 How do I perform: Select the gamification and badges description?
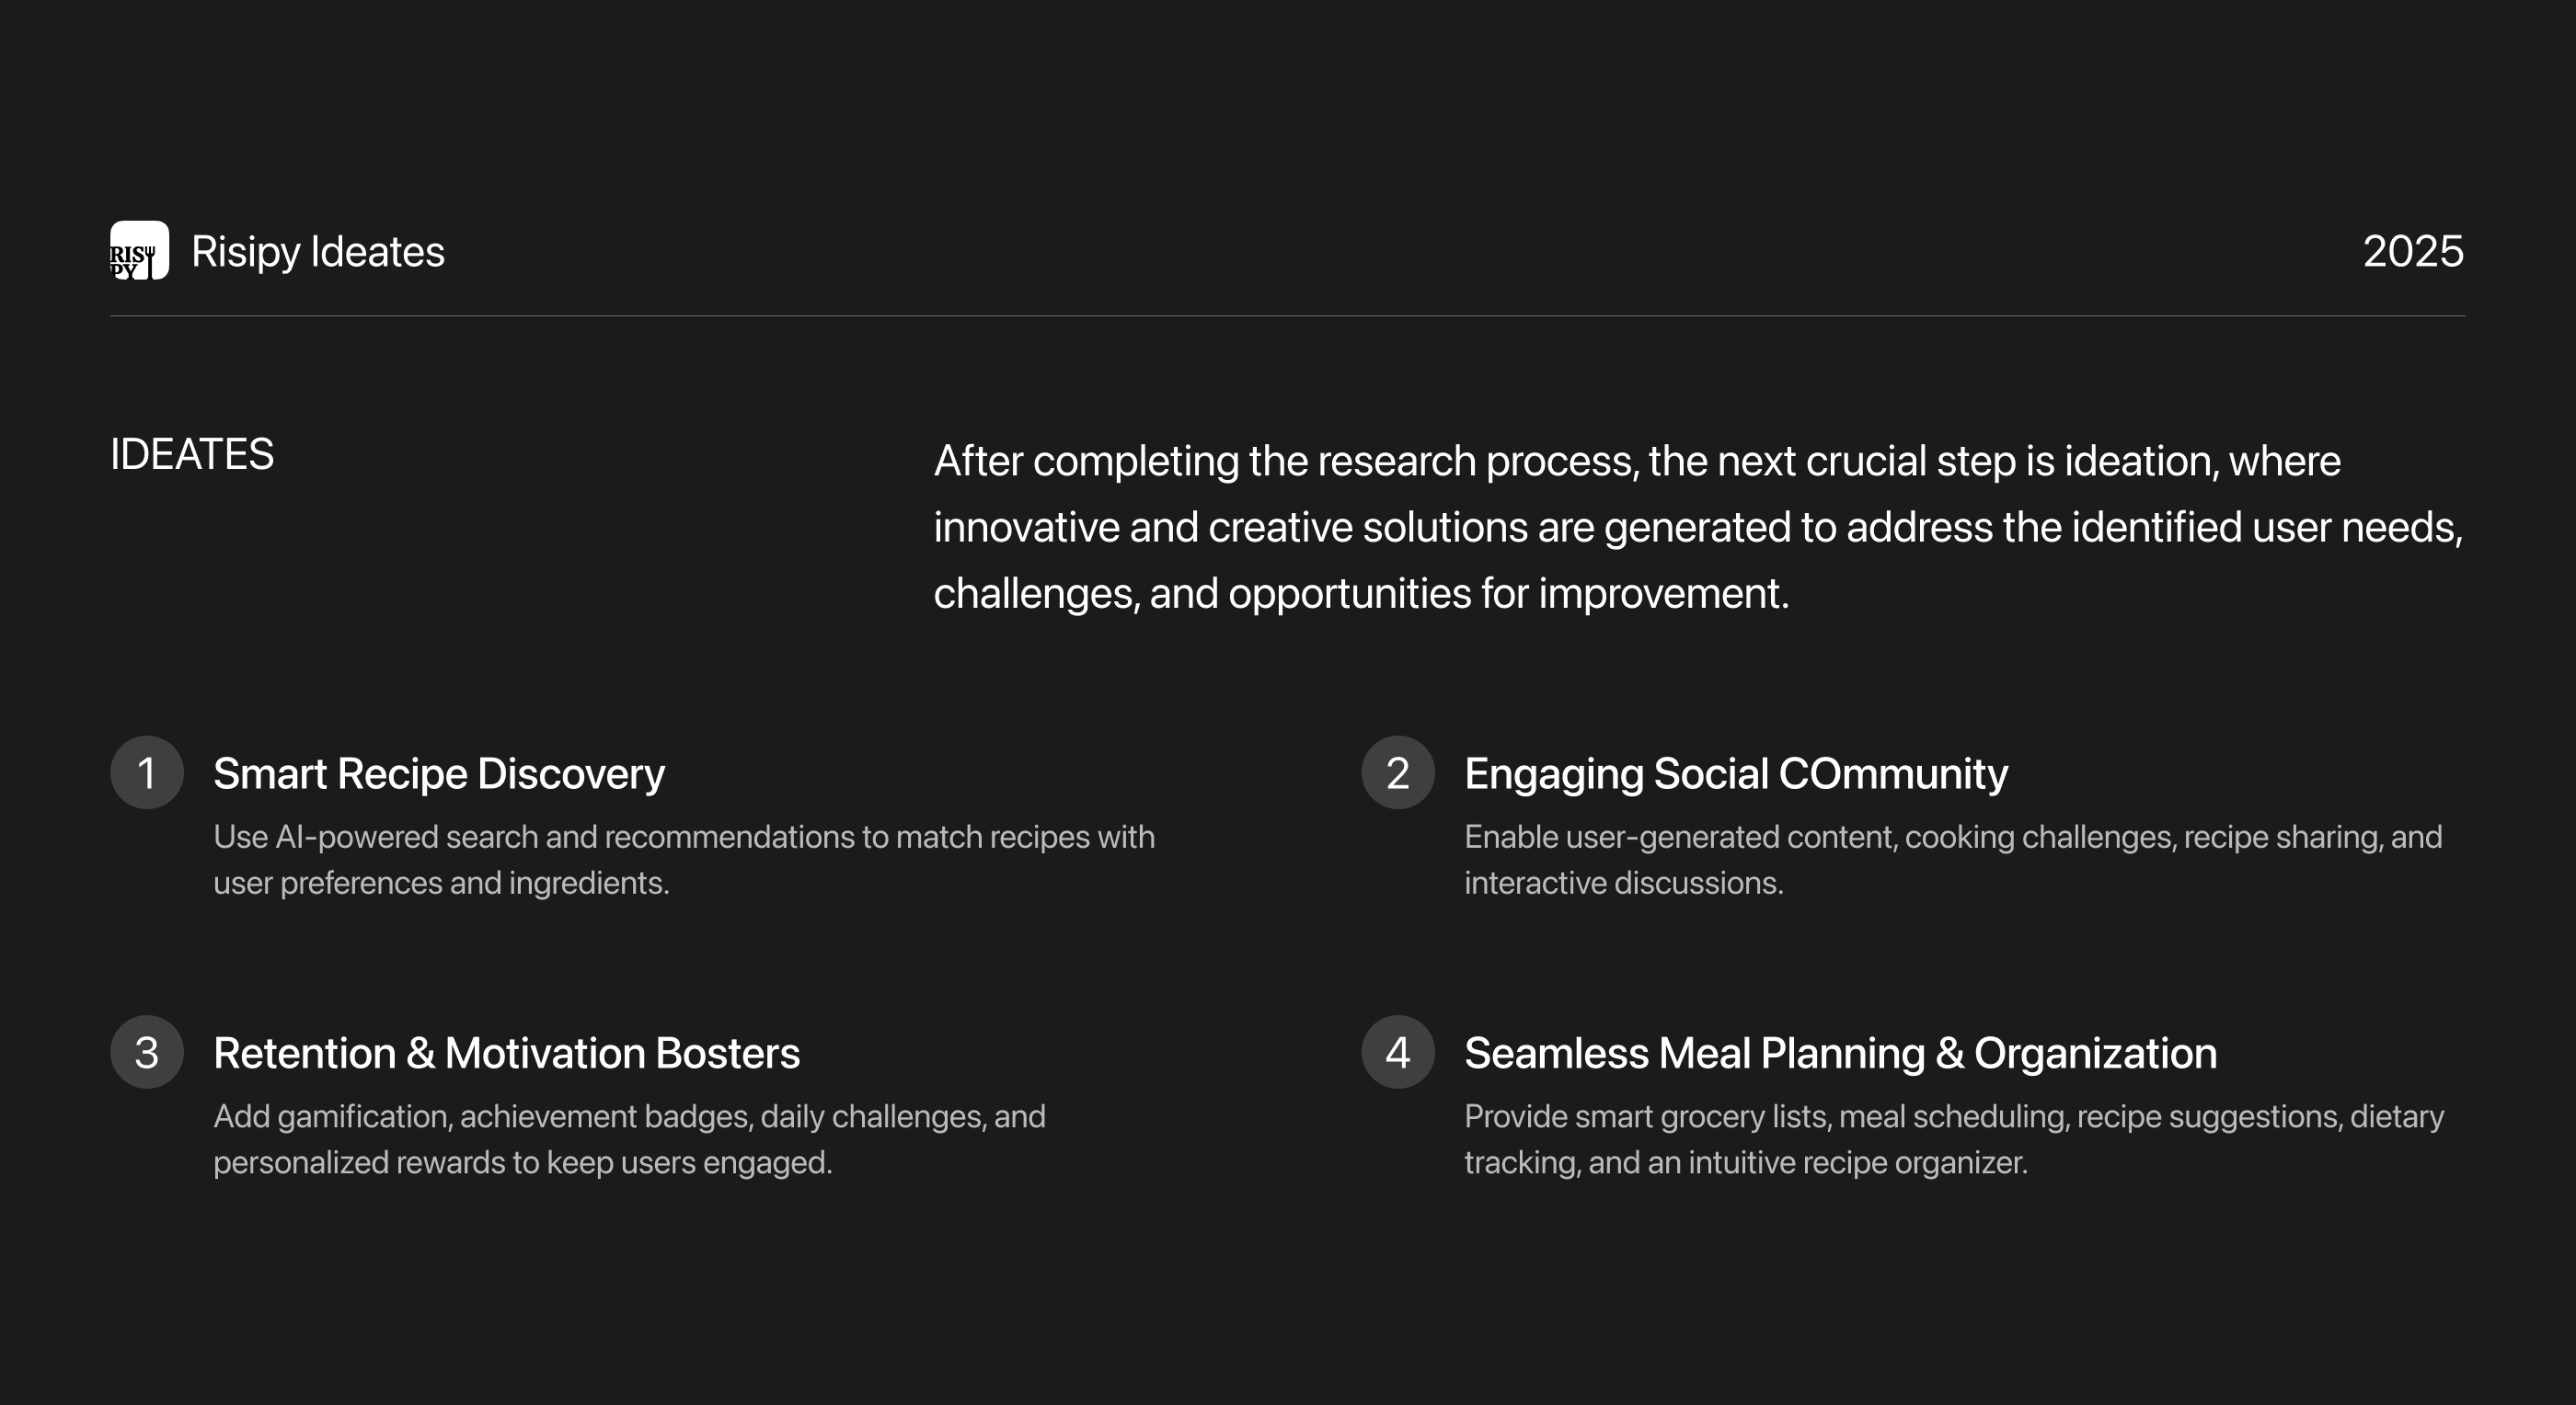(629, 1139)
